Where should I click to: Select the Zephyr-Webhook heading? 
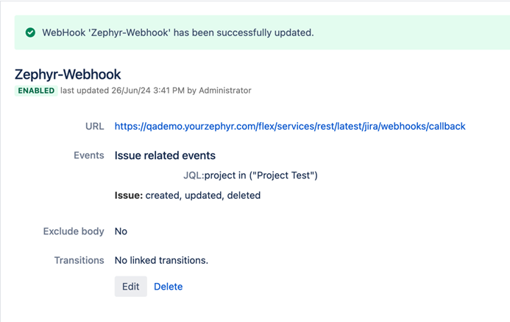(68, 74)
